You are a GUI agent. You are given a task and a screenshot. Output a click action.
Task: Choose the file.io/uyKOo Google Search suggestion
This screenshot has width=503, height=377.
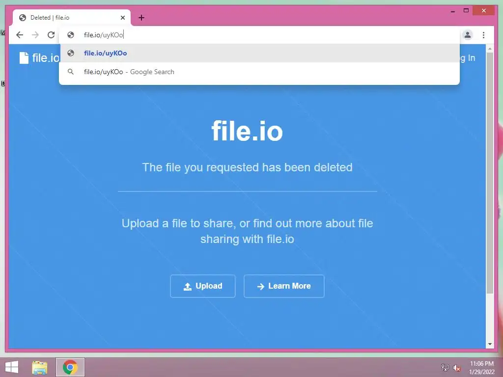click(x=259, y=72)
